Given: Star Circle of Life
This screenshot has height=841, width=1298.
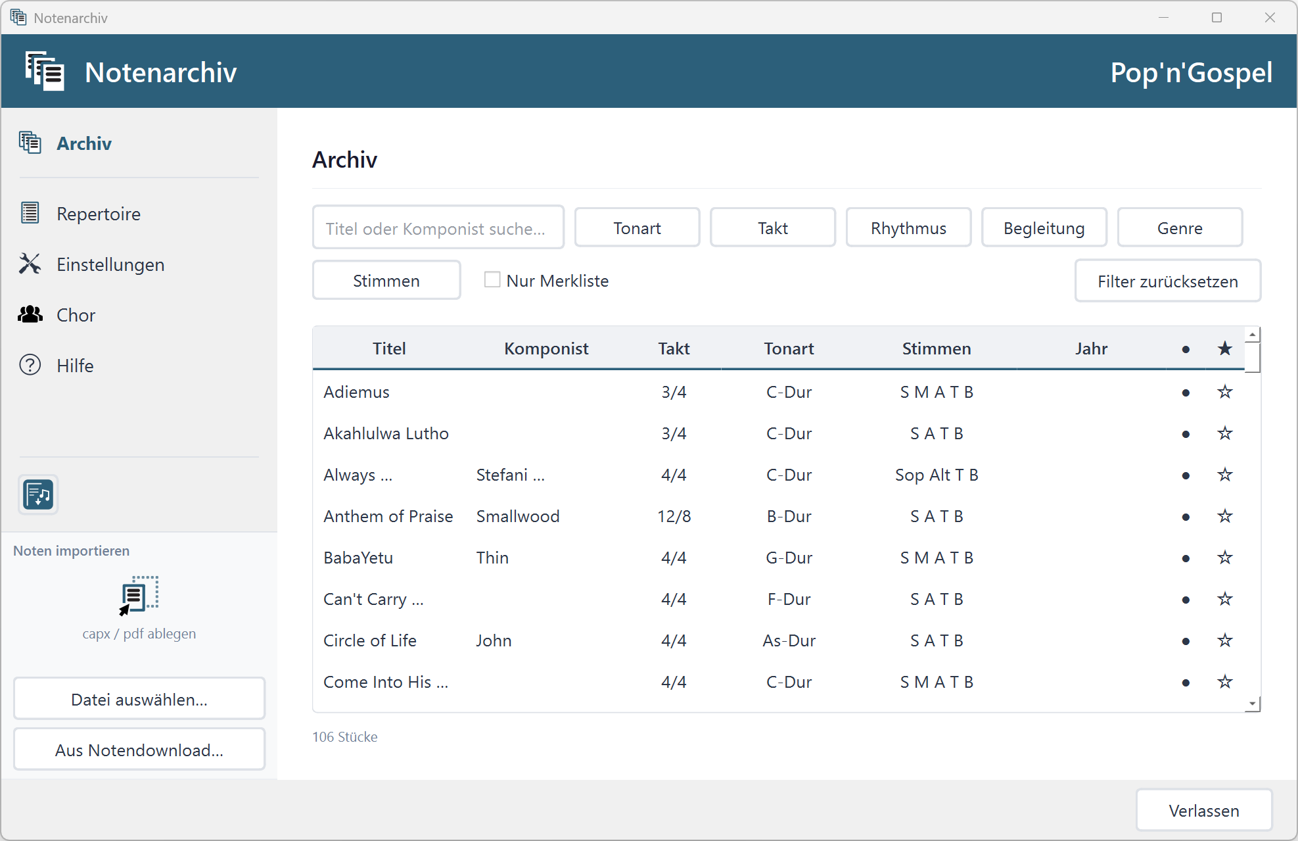Looking at the screenshot, I should pos(1225,640).
